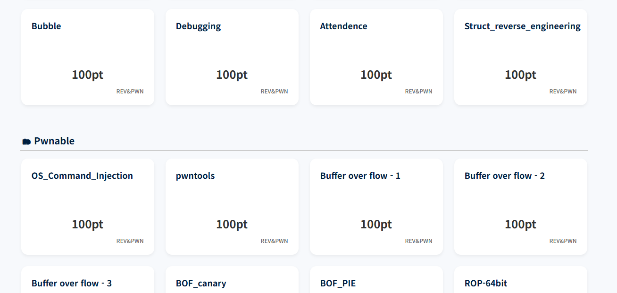Image resolution: width=617 pixels, height=293 pixels.
Task: Click the REV&PWN tag on Bubble card
Action: [x=130, y=92]
